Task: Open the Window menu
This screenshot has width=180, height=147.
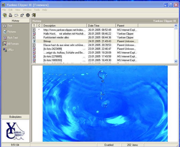Action: [x=27, y=10]
